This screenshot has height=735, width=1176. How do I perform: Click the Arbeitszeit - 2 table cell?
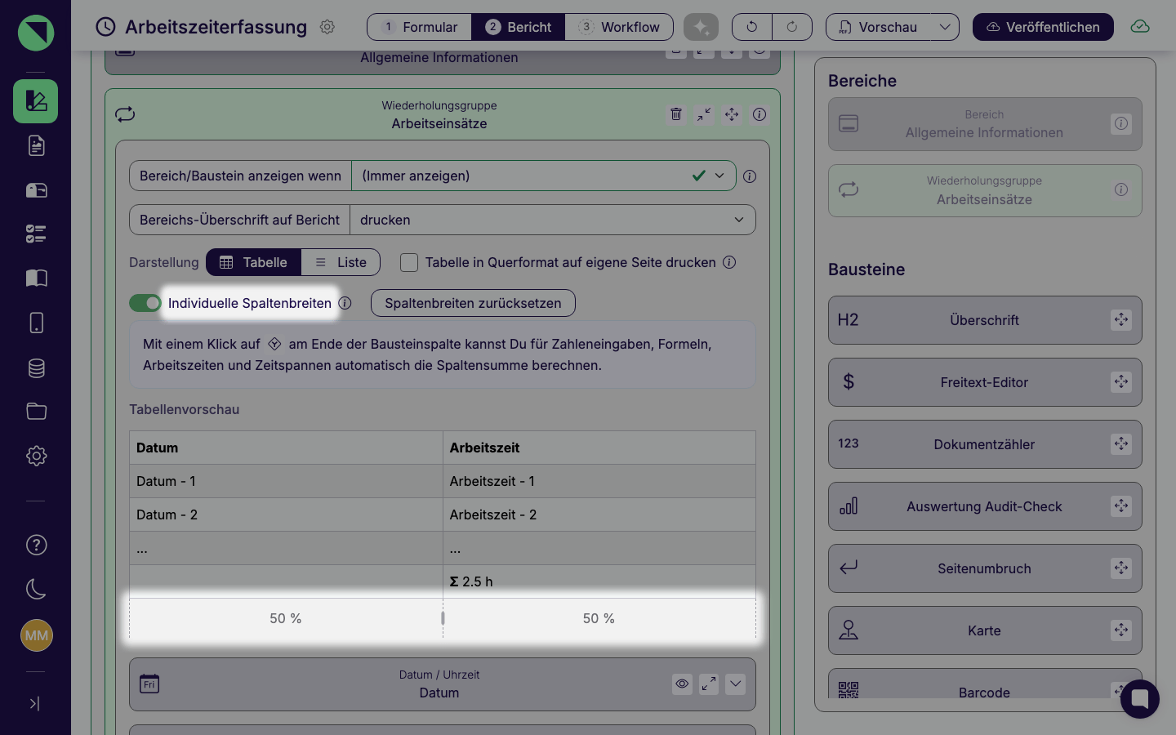click(x=599, y=514)
